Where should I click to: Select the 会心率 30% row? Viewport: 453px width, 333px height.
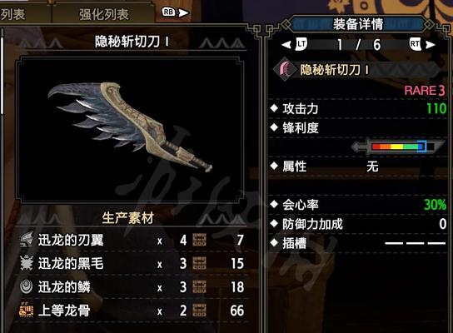point(358,205)
